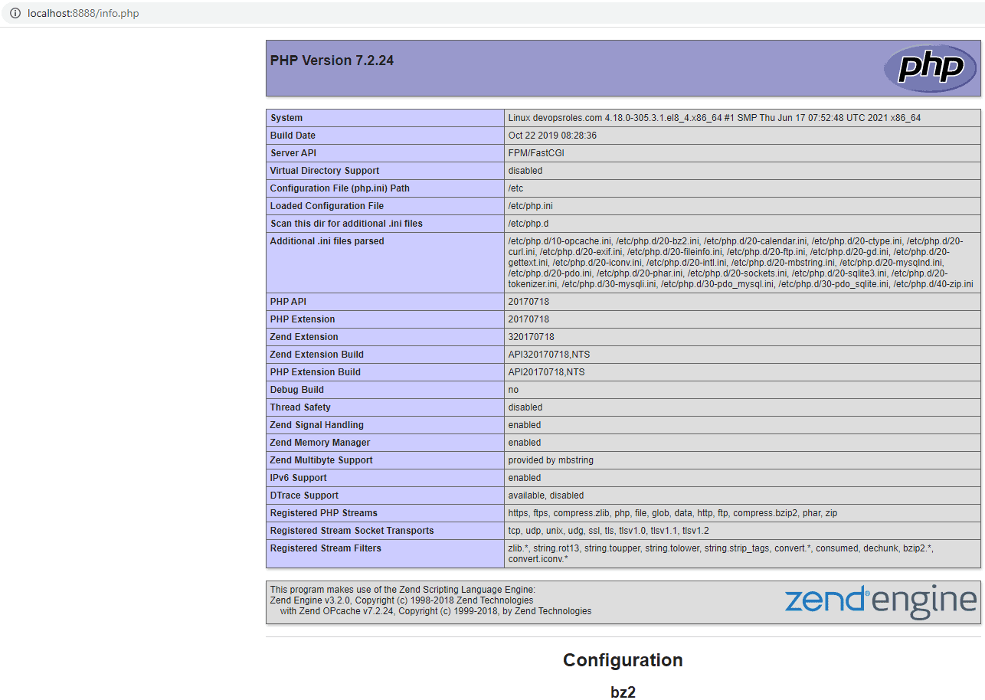Click the /etc/php.ini path value
The width and height of the screenshot is (985, 700).
(530, 206)
